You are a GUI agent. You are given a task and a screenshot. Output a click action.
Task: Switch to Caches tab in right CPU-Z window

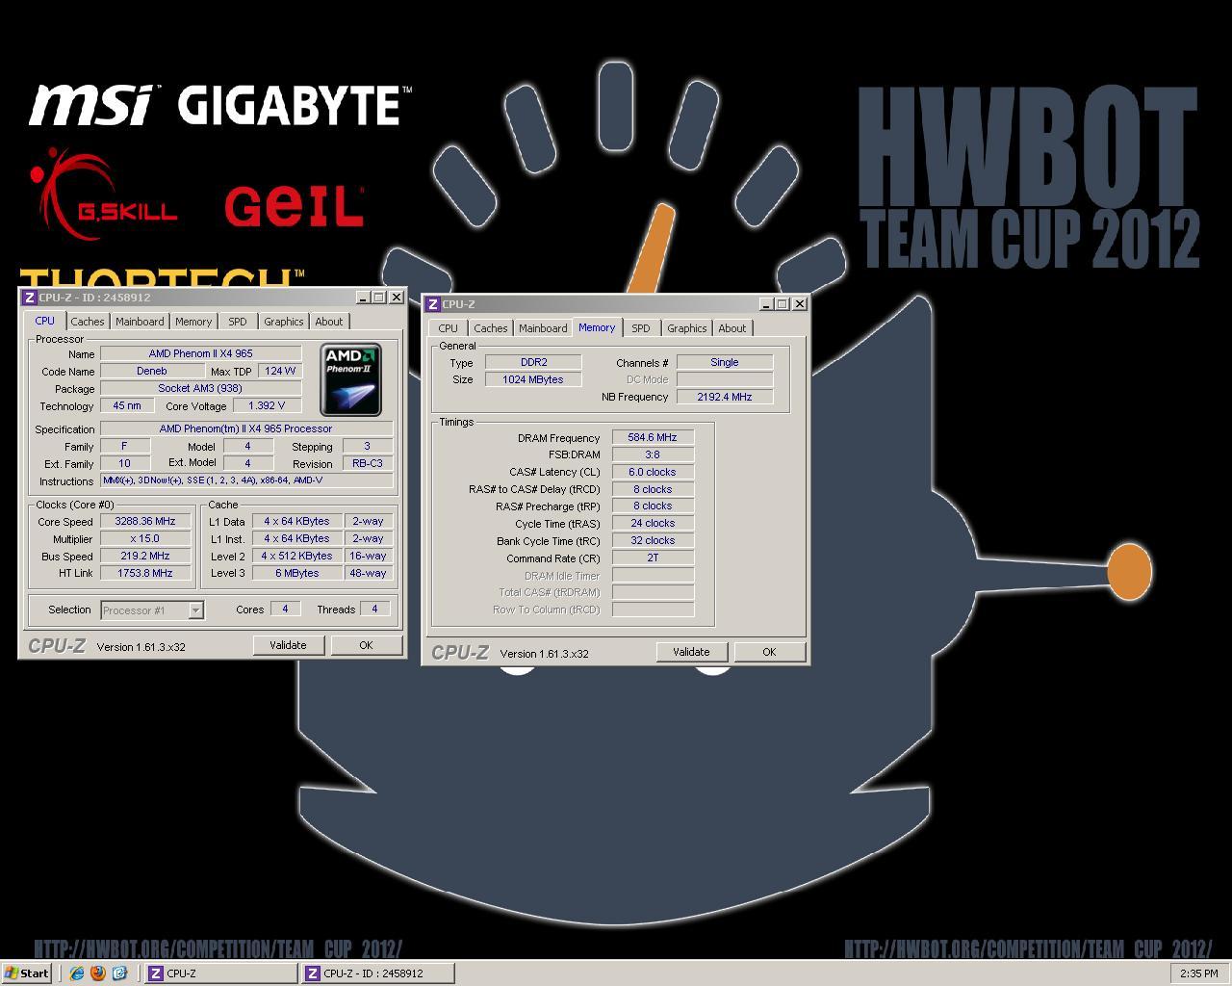pyautogui.click(x=491, y=328)
